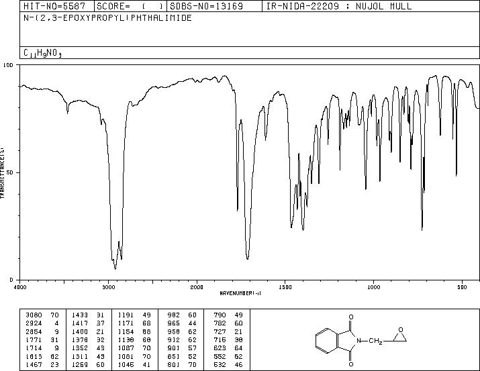The image size is (480, 371).
Task: Click the epoxide ring in the structure
Action: click(x=400, y=335)
